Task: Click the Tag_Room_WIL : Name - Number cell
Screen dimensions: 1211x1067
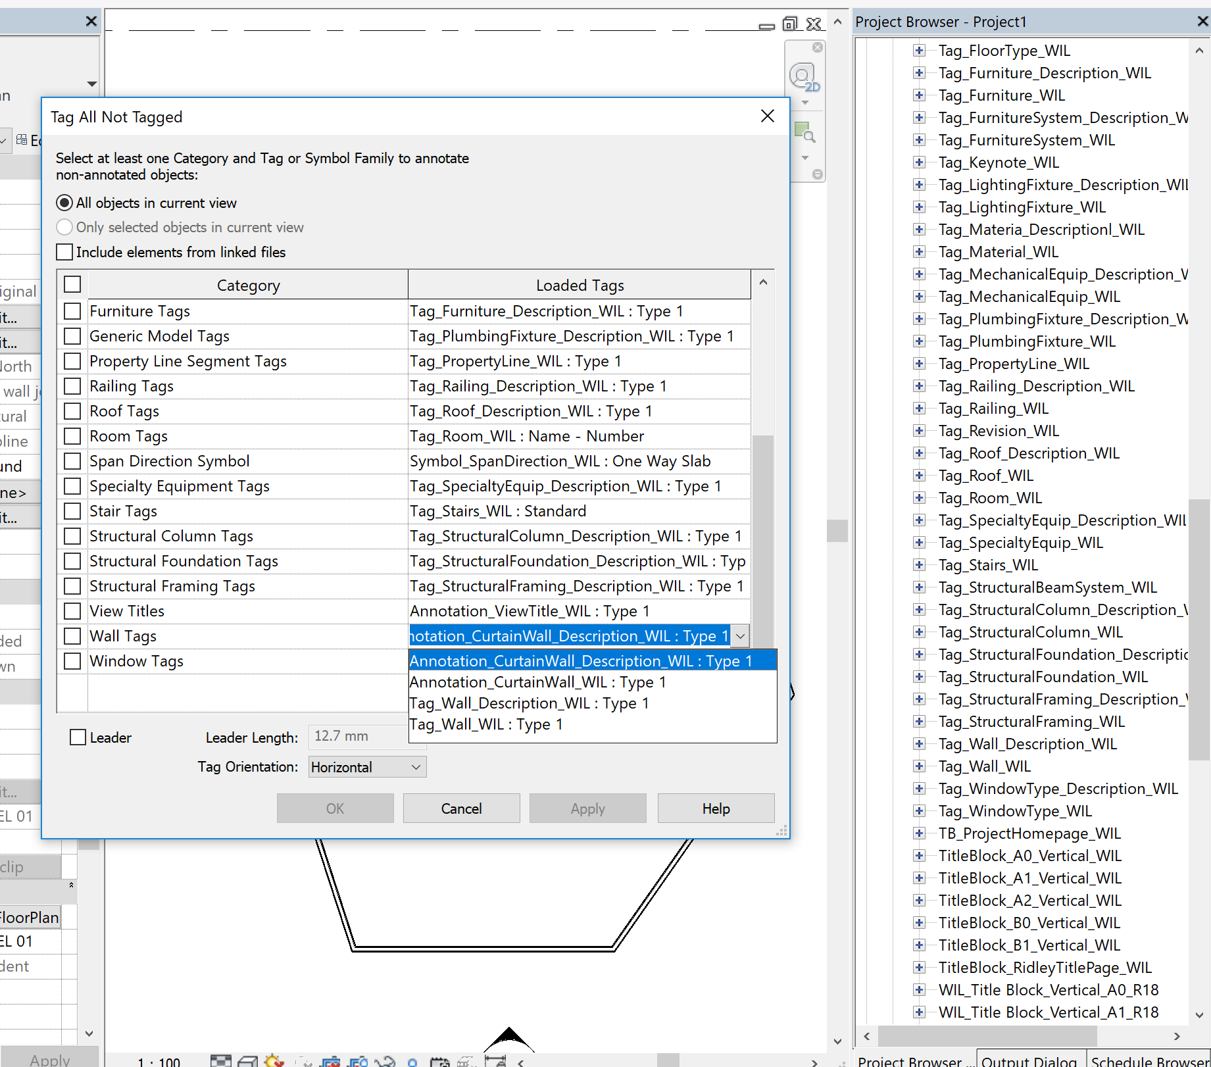Action: click(x=579, y=436)
